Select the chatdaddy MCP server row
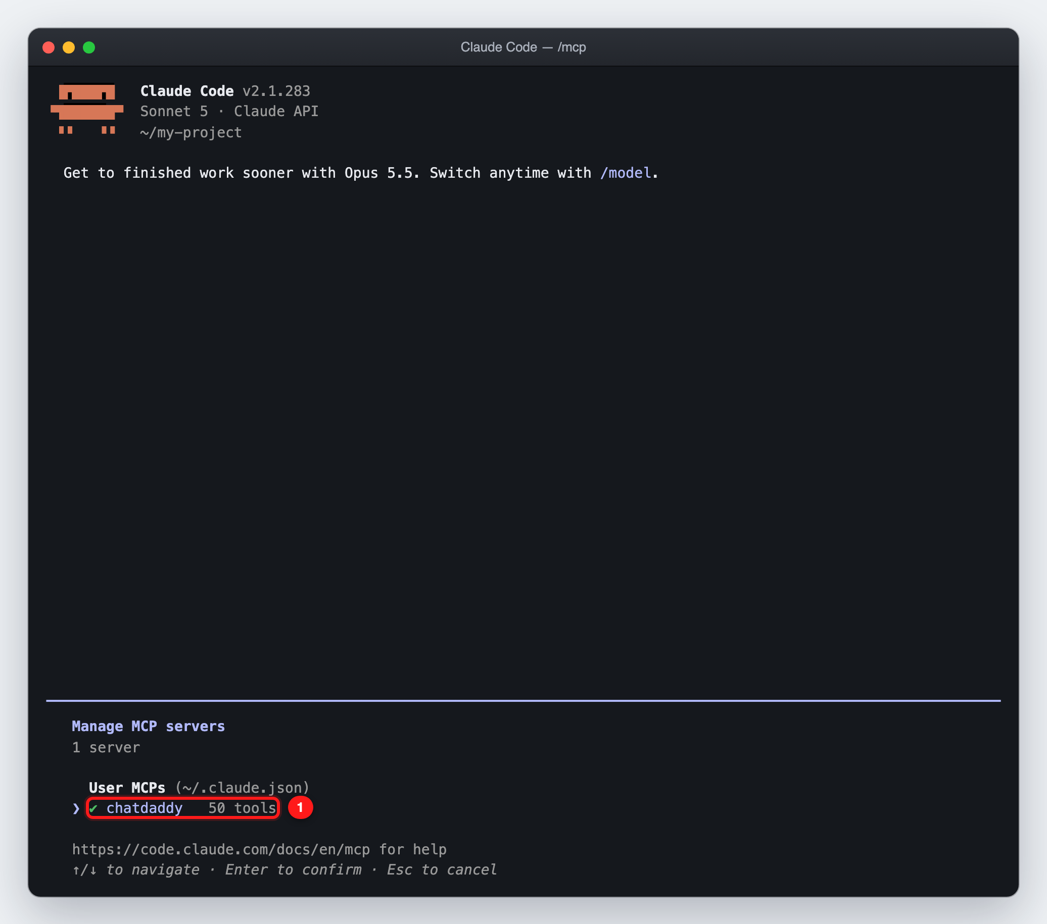Viewport: 1047px width, 924px height. (182, 808)
